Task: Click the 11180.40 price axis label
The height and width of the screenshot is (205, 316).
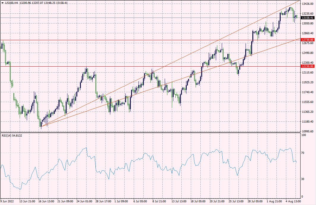Action: click(308, 121)
